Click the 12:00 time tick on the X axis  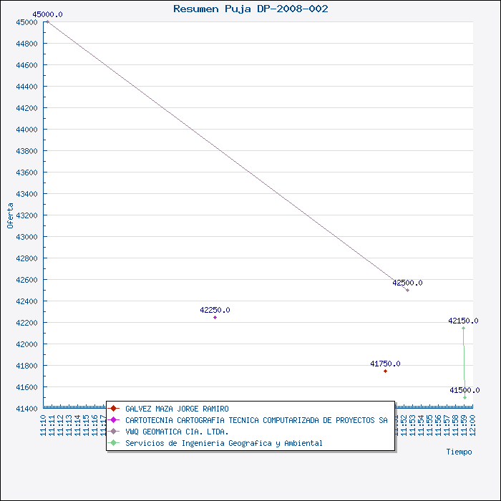tap(473, 424)
